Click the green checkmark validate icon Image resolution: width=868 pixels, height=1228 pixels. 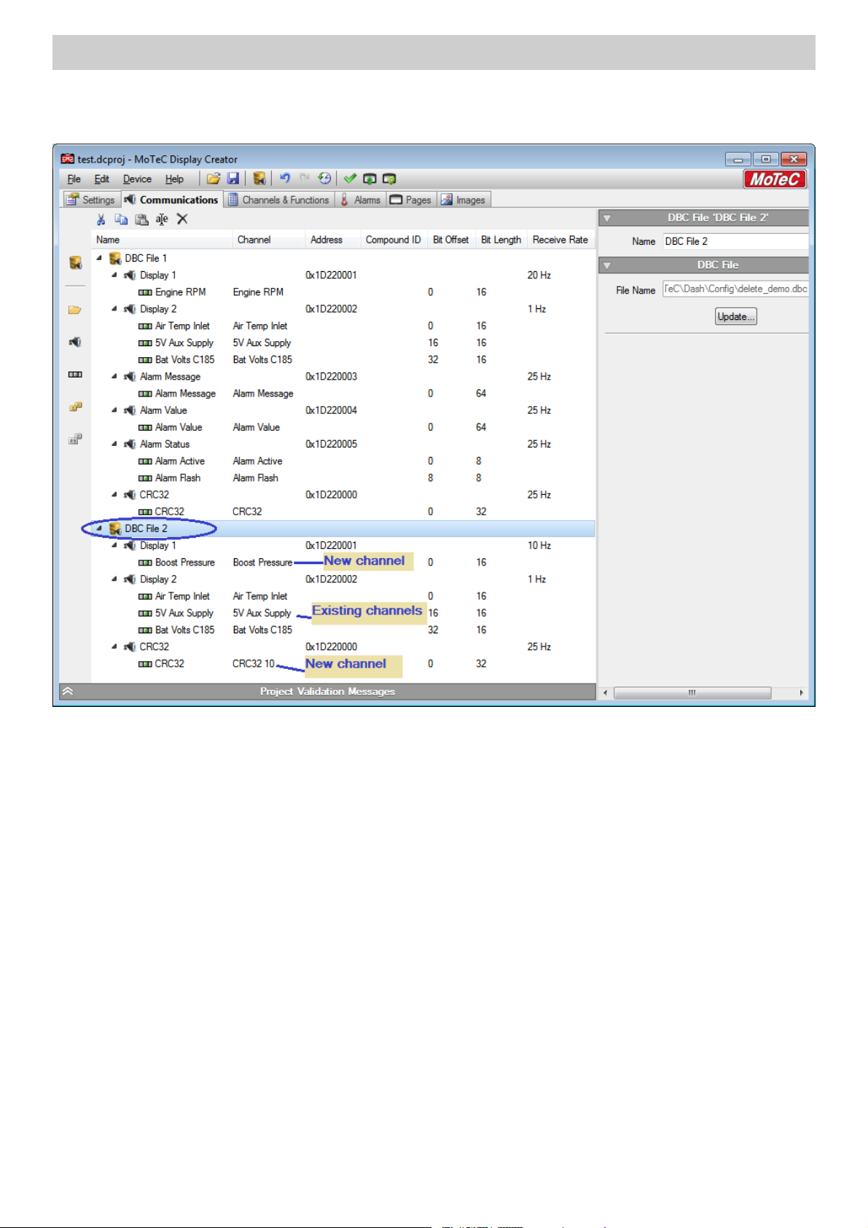[x=350, y=179]
